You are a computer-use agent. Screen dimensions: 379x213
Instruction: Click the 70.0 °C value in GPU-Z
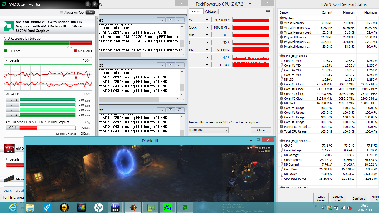[221, 35]
